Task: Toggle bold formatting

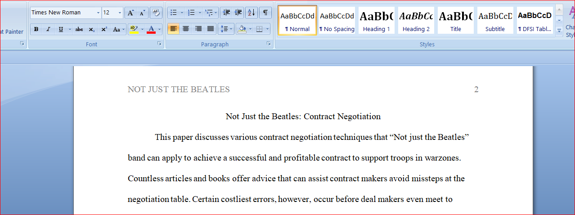Action: tap(36, 29)
